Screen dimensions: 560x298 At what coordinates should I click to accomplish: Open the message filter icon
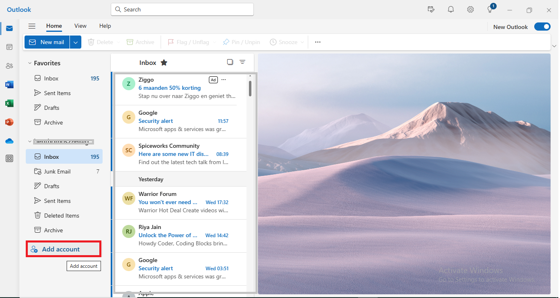pyautogui.click(x=242, y=62)
